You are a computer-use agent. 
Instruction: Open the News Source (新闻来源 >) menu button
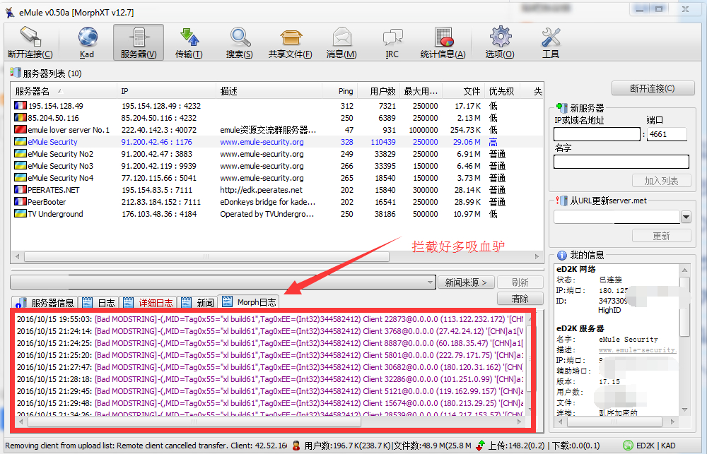(x=466, y=282)
